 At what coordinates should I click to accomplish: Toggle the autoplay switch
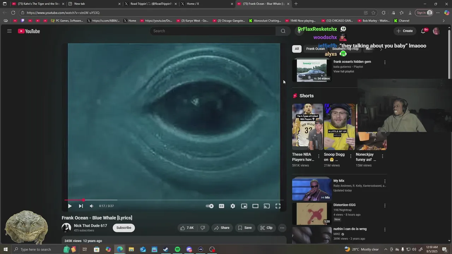point(210,206)
